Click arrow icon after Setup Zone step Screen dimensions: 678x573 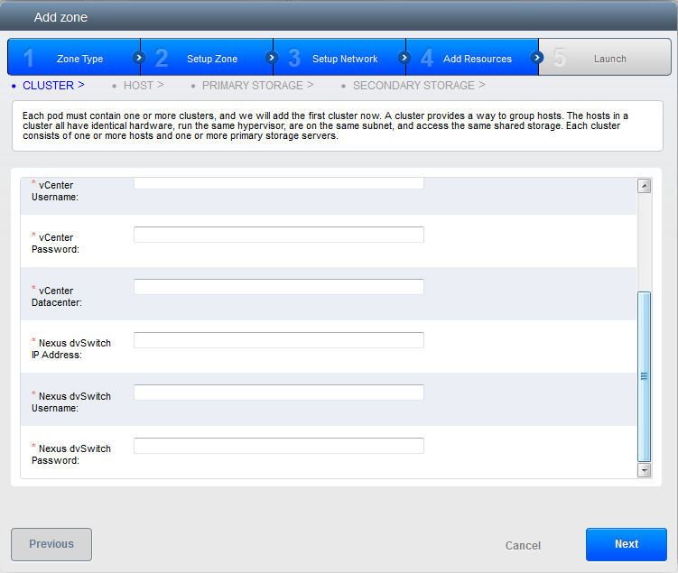point(272,58)
